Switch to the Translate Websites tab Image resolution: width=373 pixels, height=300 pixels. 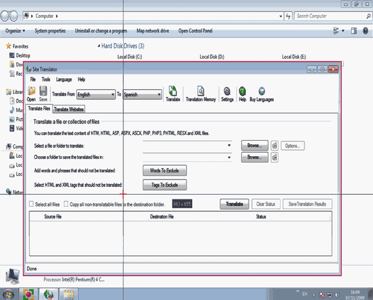[x=69, y=109]
